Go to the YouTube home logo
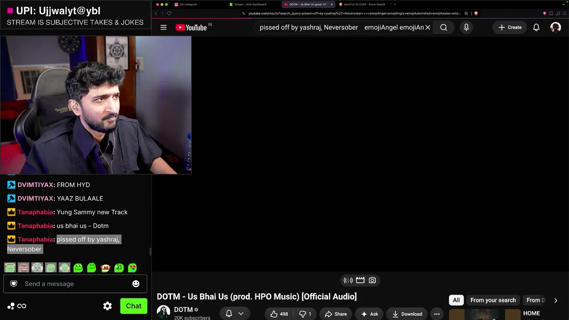Viewport: 569px width, 320px height. (191, 28)
